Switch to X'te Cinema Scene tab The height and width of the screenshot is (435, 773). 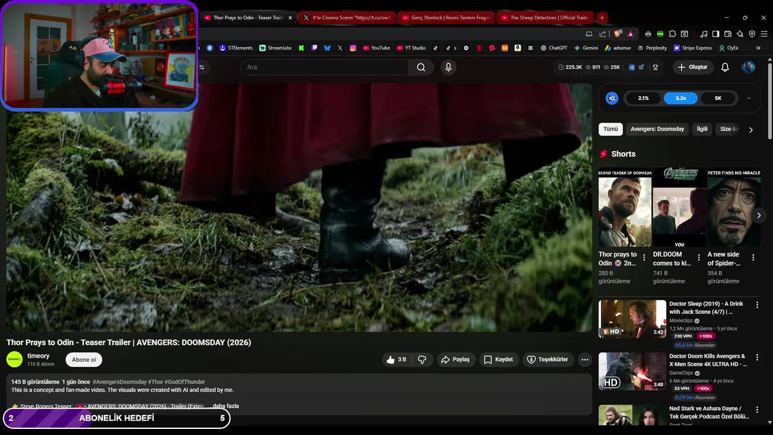pyautogui.click(x=346, y=18)
